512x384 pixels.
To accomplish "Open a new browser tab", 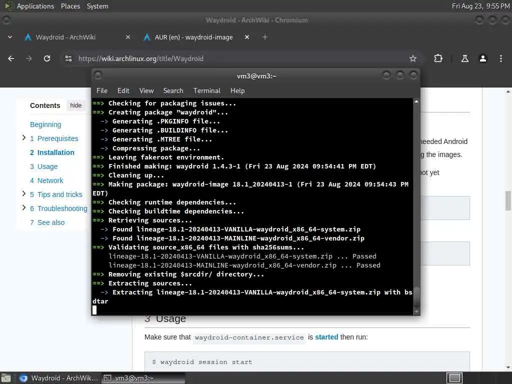I will [265, 37].
